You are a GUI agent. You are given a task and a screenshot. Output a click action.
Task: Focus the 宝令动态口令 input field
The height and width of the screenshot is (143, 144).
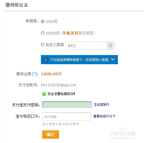pyautogui.click(x=67, y=117)
